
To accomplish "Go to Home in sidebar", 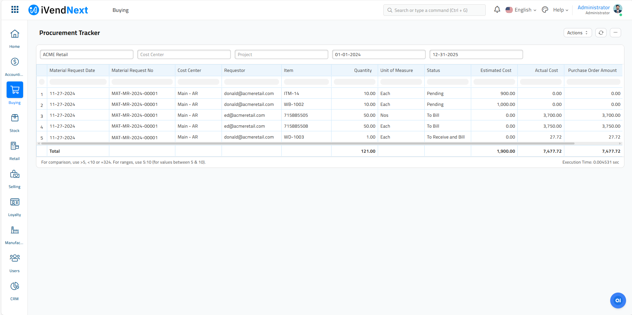I will point(15,38).
